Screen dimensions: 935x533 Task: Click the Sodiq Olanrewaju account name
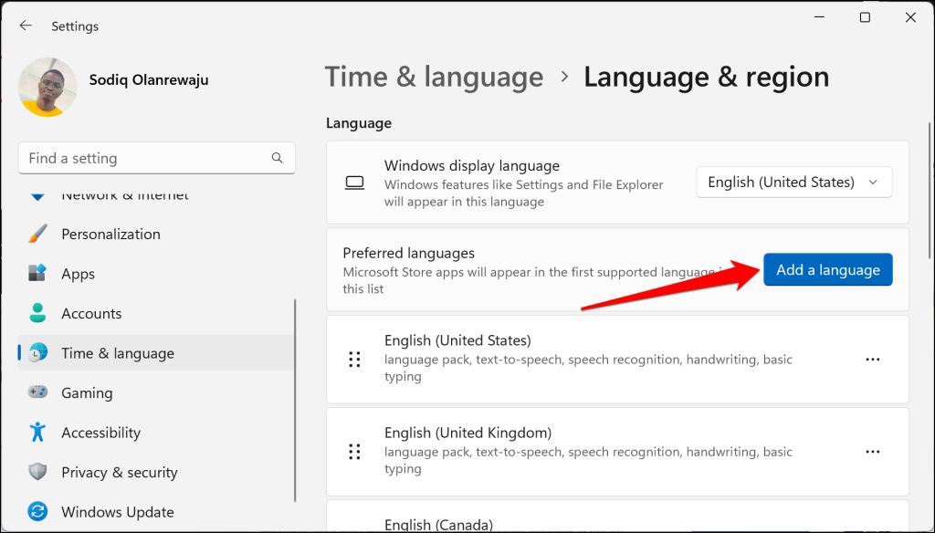click(149, 80)
